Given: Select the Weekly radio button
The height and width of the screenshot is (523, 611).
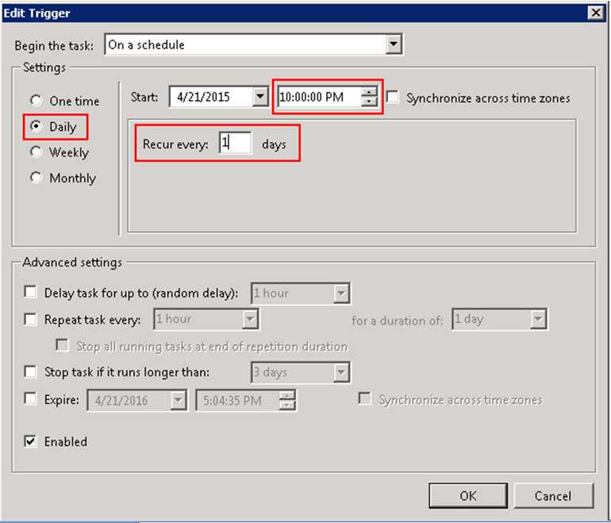Looking at the screenshot, I should pos(37,152).
